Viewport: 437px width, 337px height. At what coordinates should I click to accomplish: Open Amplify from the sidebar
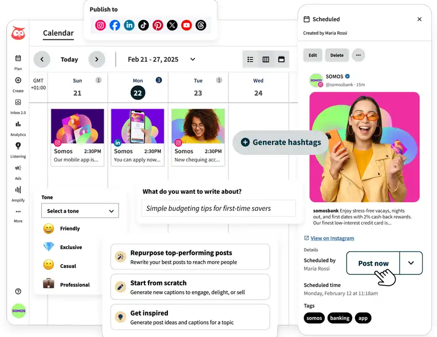tap(18, 190)
